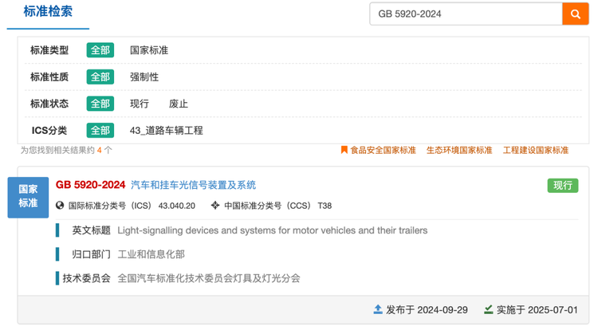Select 全部 for 标准状态
The image size is (598, 330).
(x=100, y=104)
